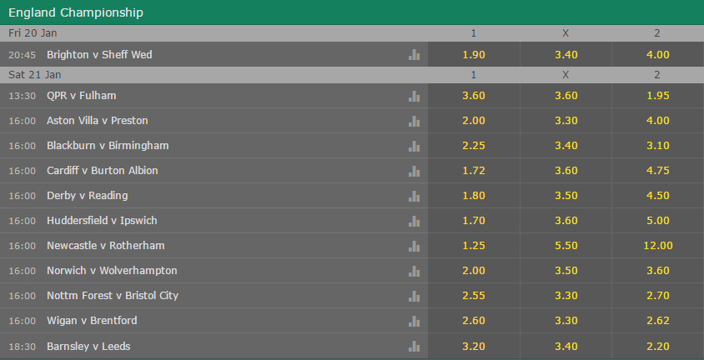Open the Huddersfield v Ipswich match link
The width and height of the screenshot is (704, 360).
click(102, 221)
